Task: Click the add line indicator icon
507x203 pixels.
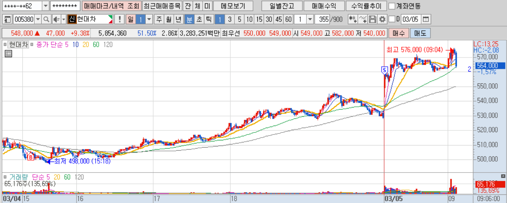Action: pyautogui.click(x=363, y=19)
